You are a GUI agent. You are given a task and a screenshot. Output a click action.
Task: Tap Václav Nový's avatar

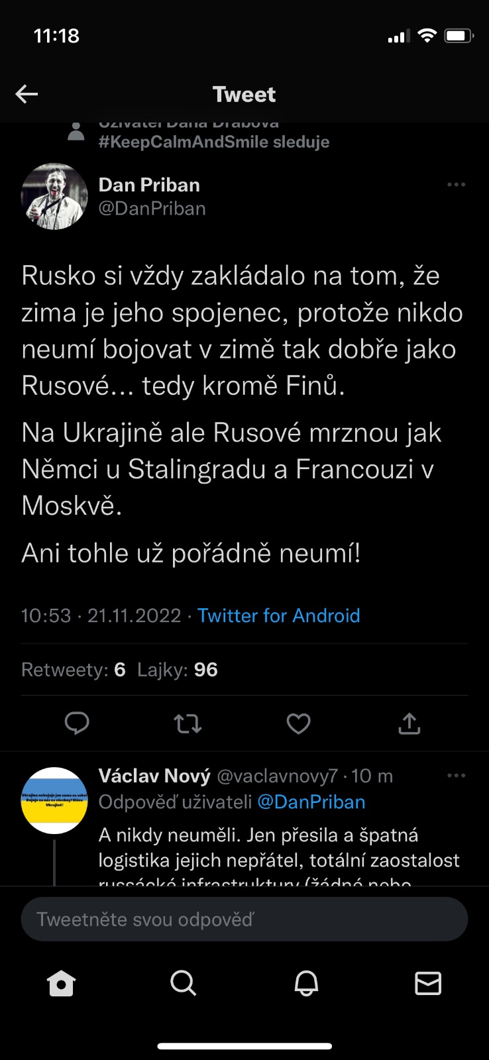(54, 800)
